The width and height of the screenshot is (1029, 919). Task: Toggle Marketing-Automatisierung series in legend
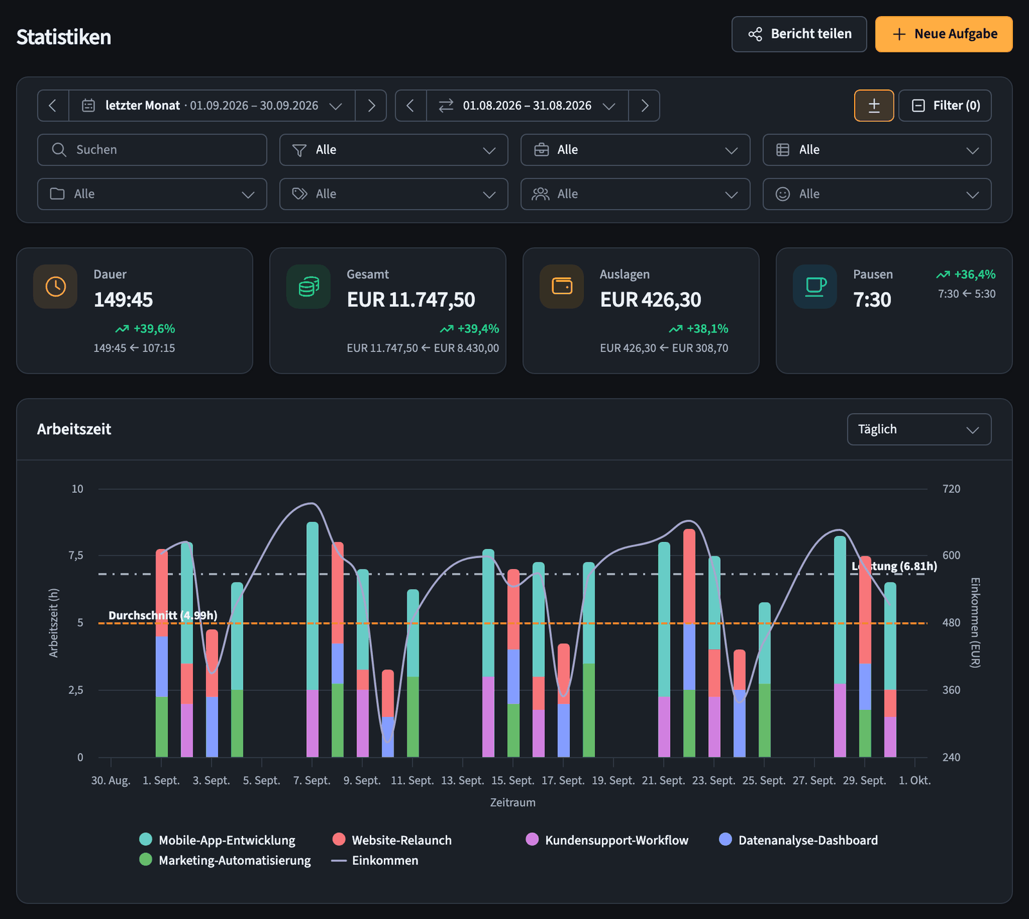pos(225,860)
